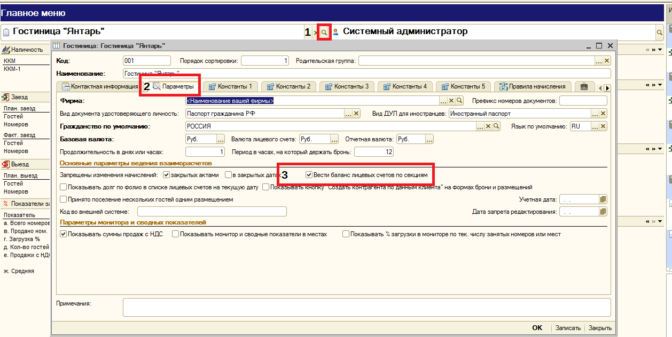672x337 pixels.
Task: Open the Фирма record via magnifier icon
Action: click(x=459, y=100)
